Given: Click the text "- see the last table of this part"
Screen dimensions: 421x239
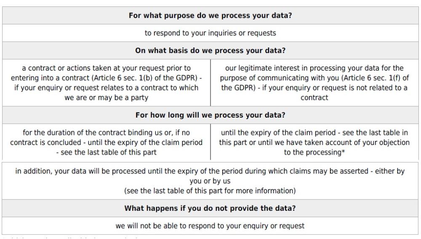Looking at the screenshot, I should (106, 152).
